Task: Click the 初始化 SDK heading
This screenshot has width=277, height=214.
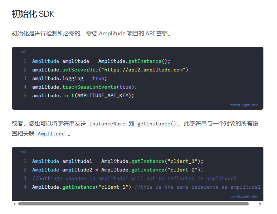Action: coord(33,14)
